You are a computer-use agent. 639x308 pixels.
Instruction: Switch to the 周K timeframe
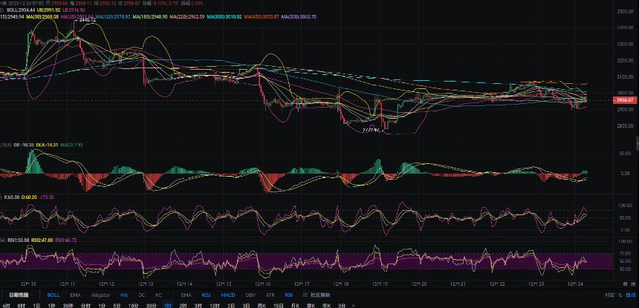262,306
